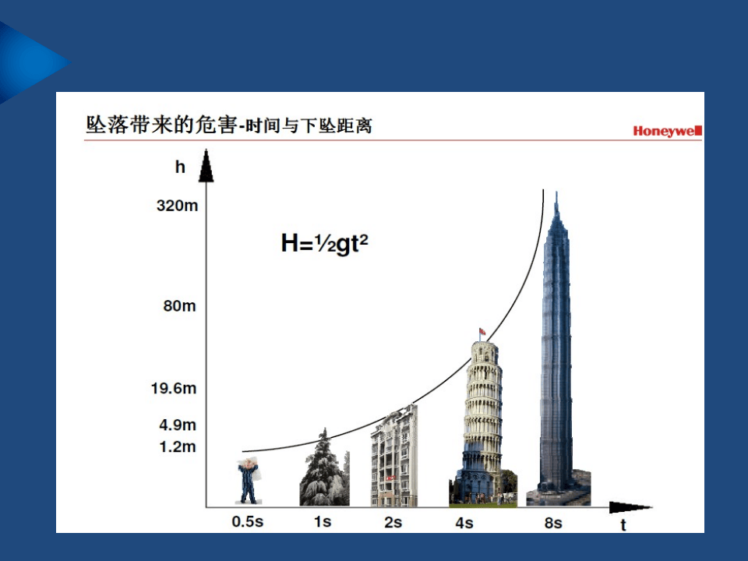Select the formula H=½gt² text
Image resolution: width=748 pixels, height=561 pixels.
tap(324, 243)
